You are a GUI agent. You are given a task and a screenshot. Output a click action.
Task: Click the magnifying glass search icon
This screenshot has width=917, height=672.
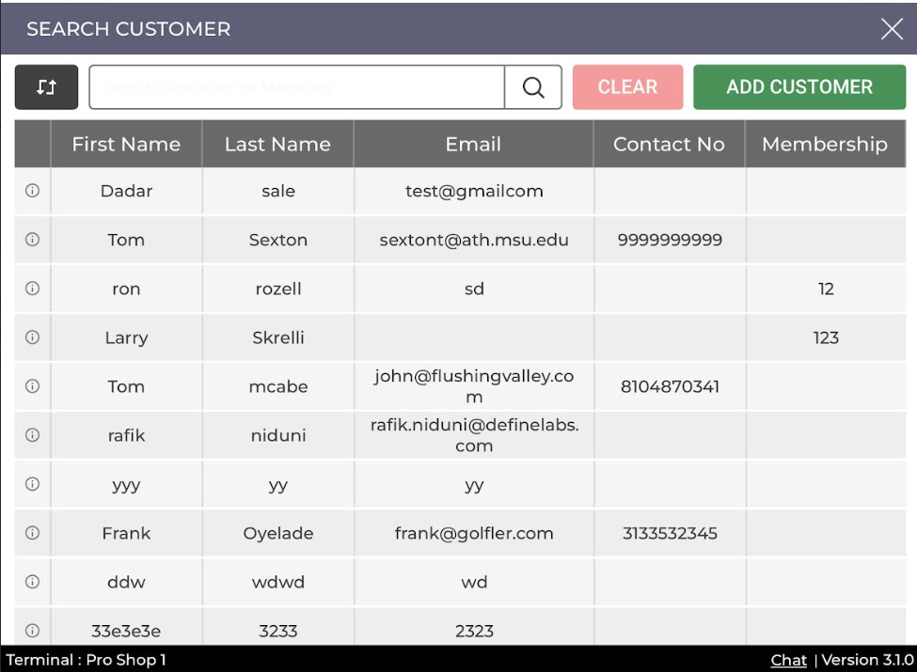pos(533,87)
